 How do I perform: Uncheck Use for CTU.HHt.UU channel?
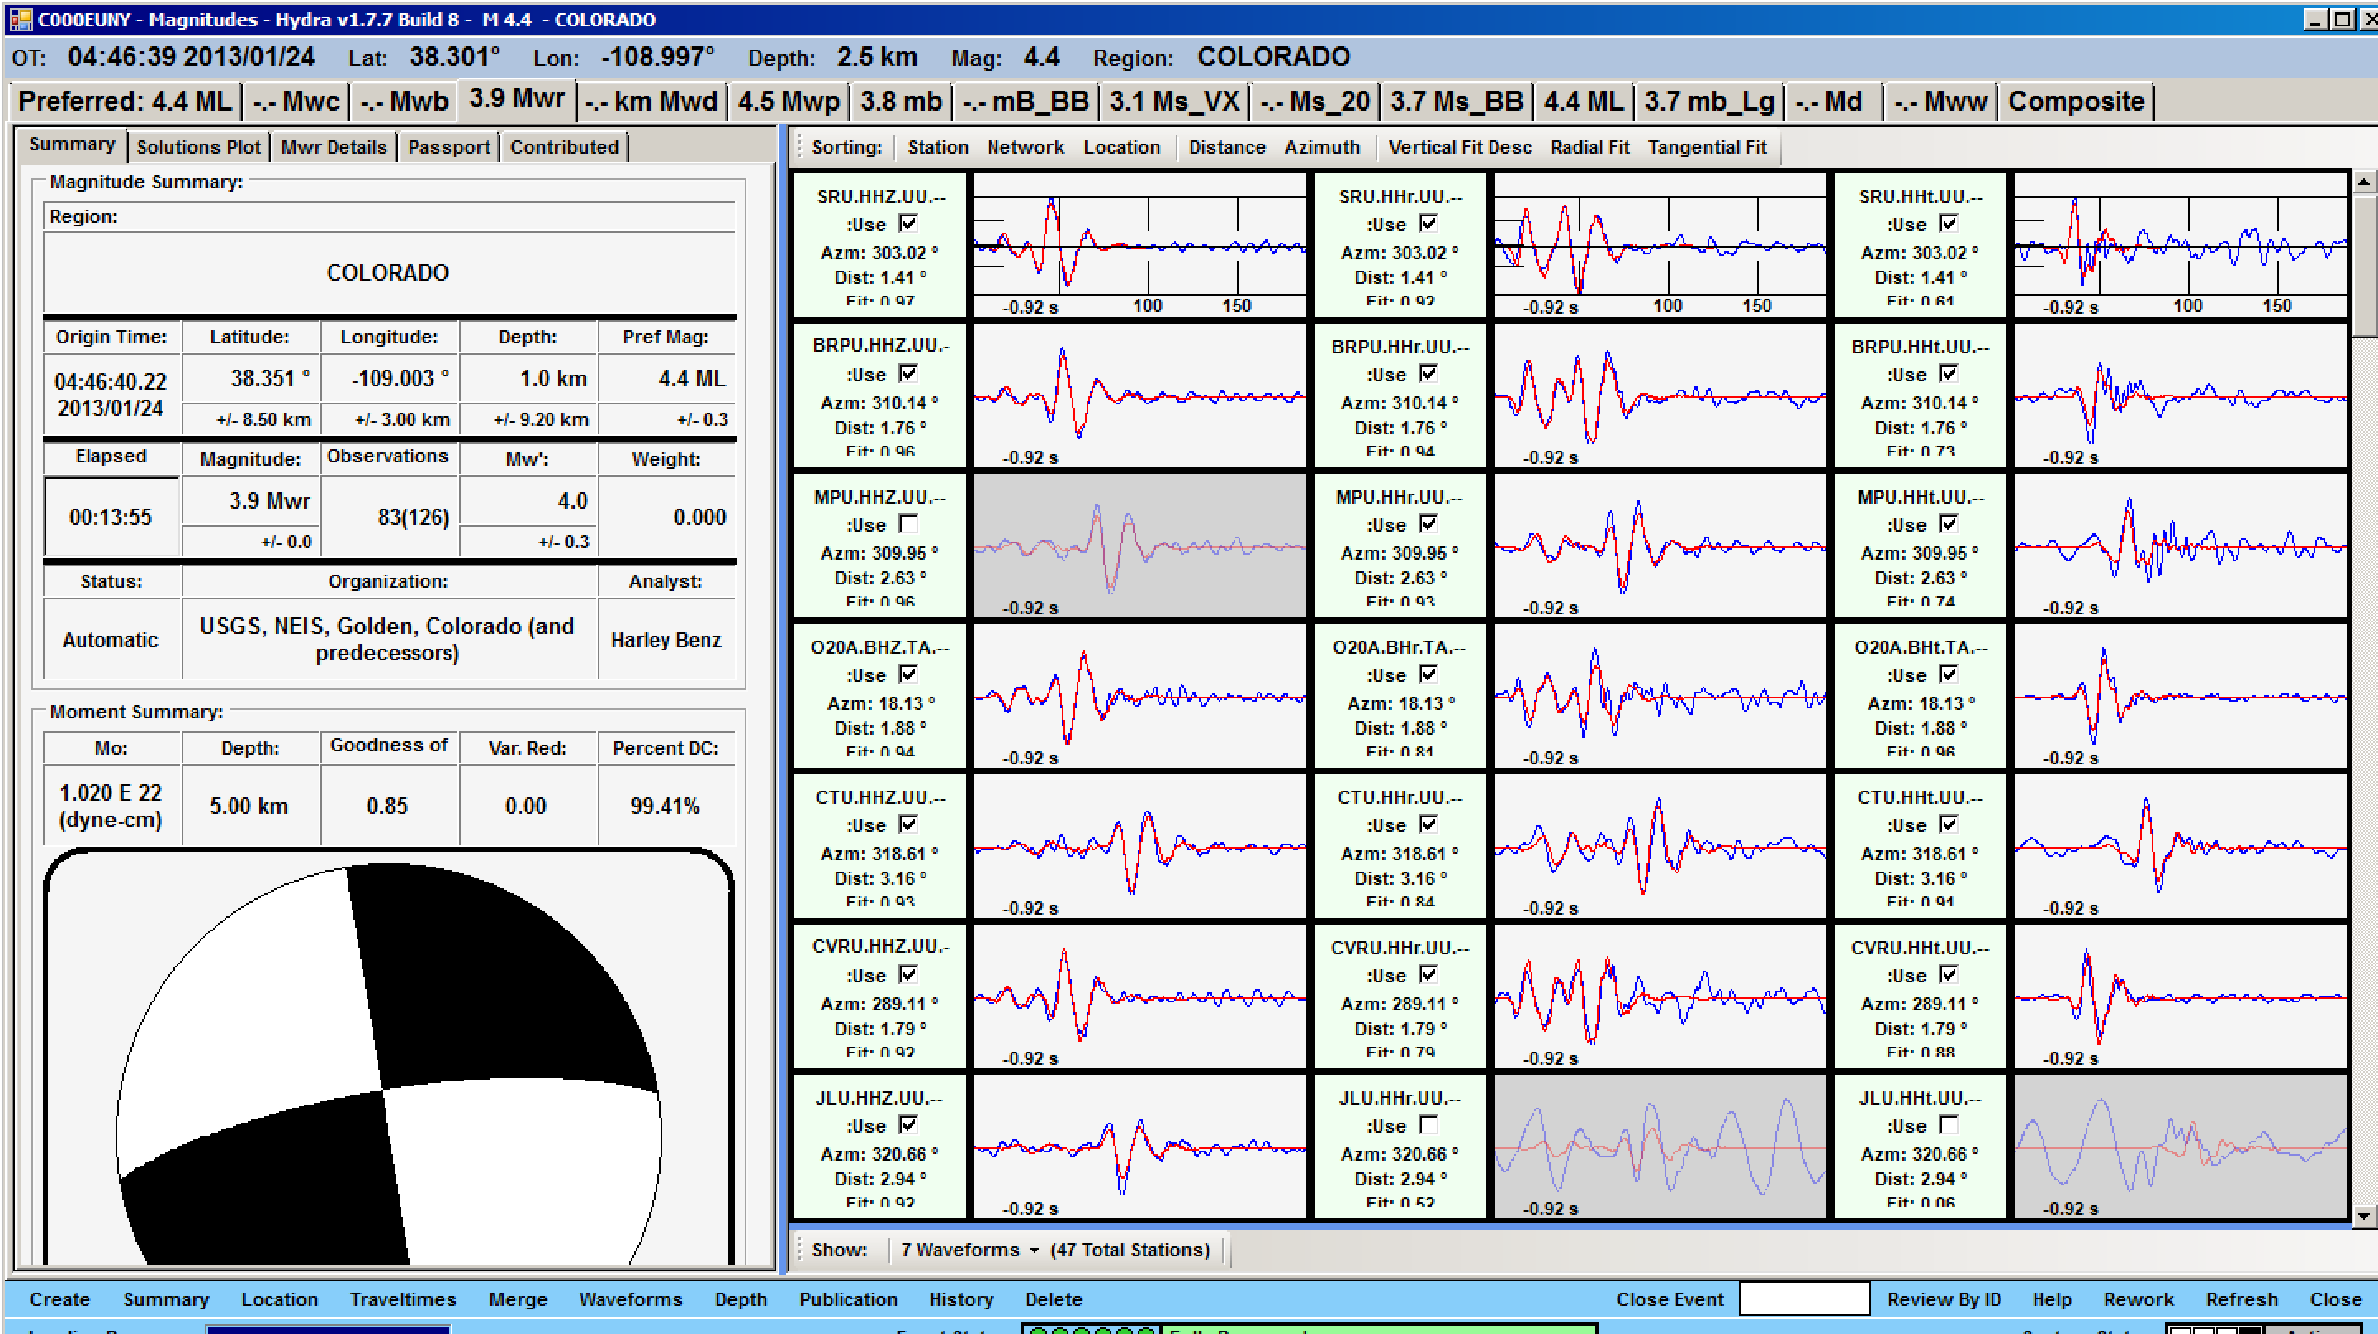tap(1948, 825)
